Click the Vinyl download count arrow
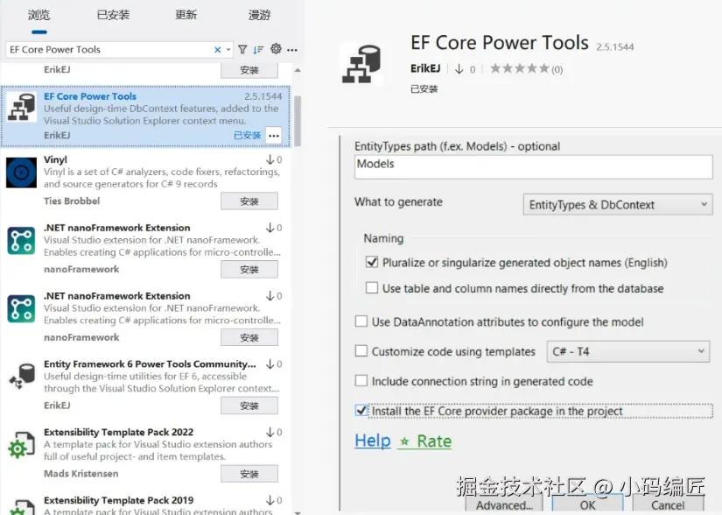 270,160
